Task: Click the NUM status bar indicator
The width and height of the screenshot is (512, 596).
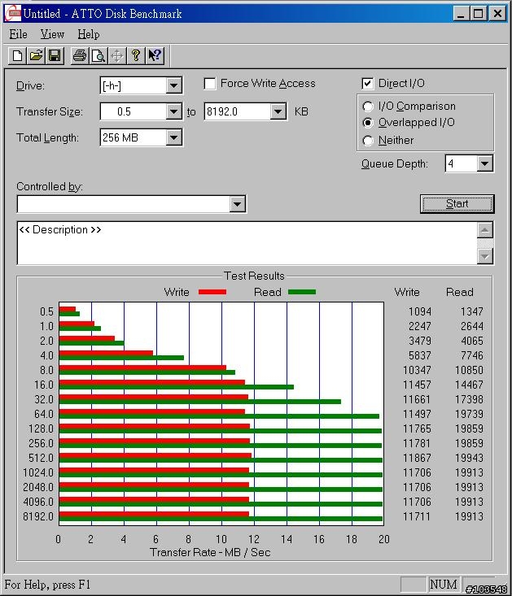Action: (444, 585)
